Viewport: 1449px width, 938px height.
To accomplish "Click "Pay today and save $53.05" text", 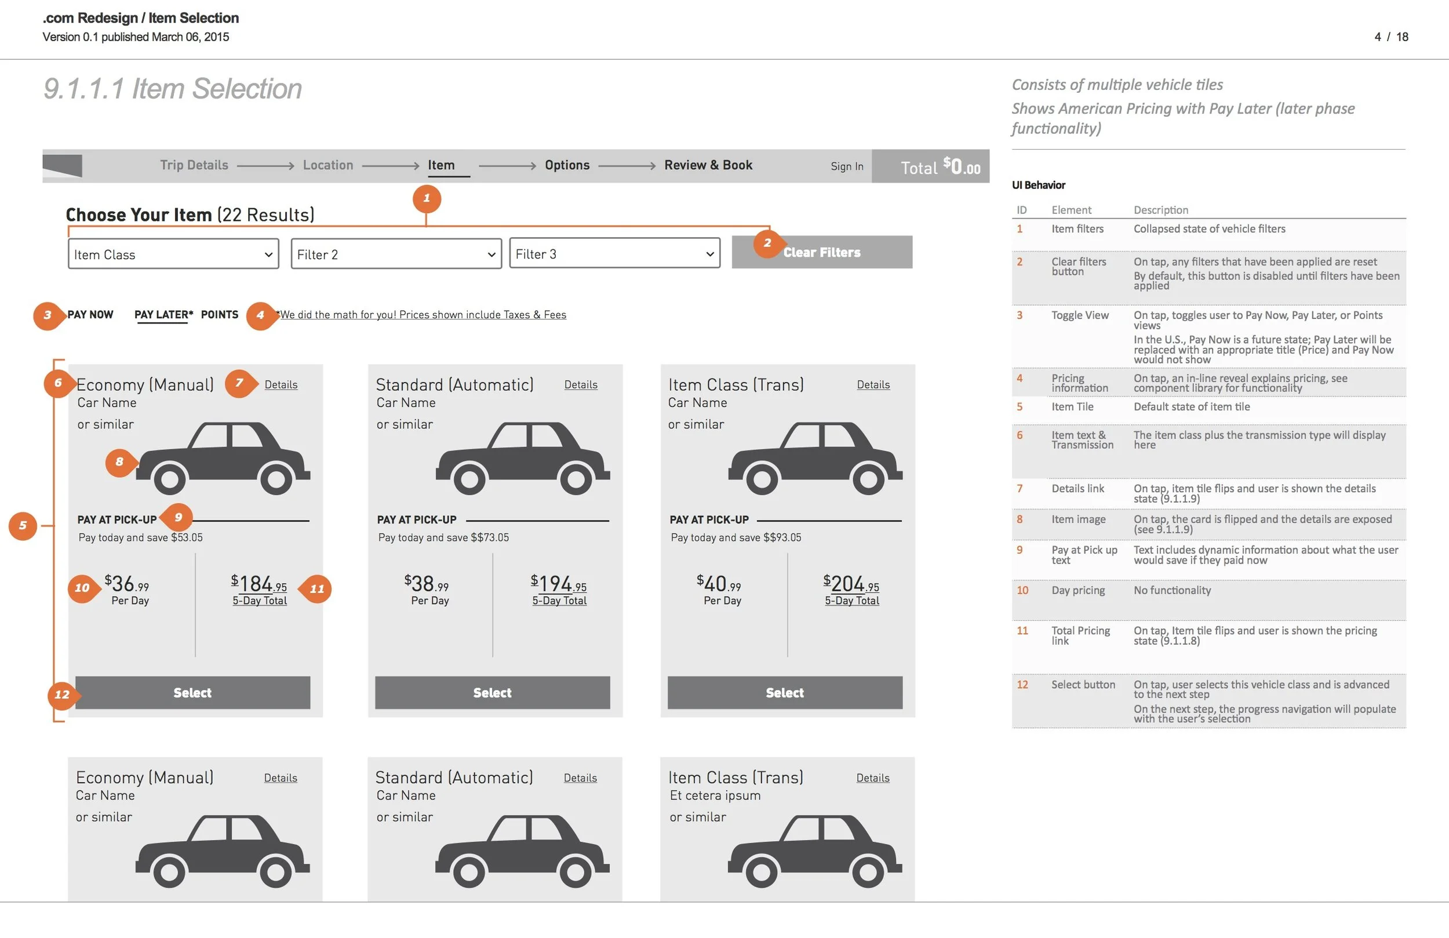I will click(x=141, y=537).
